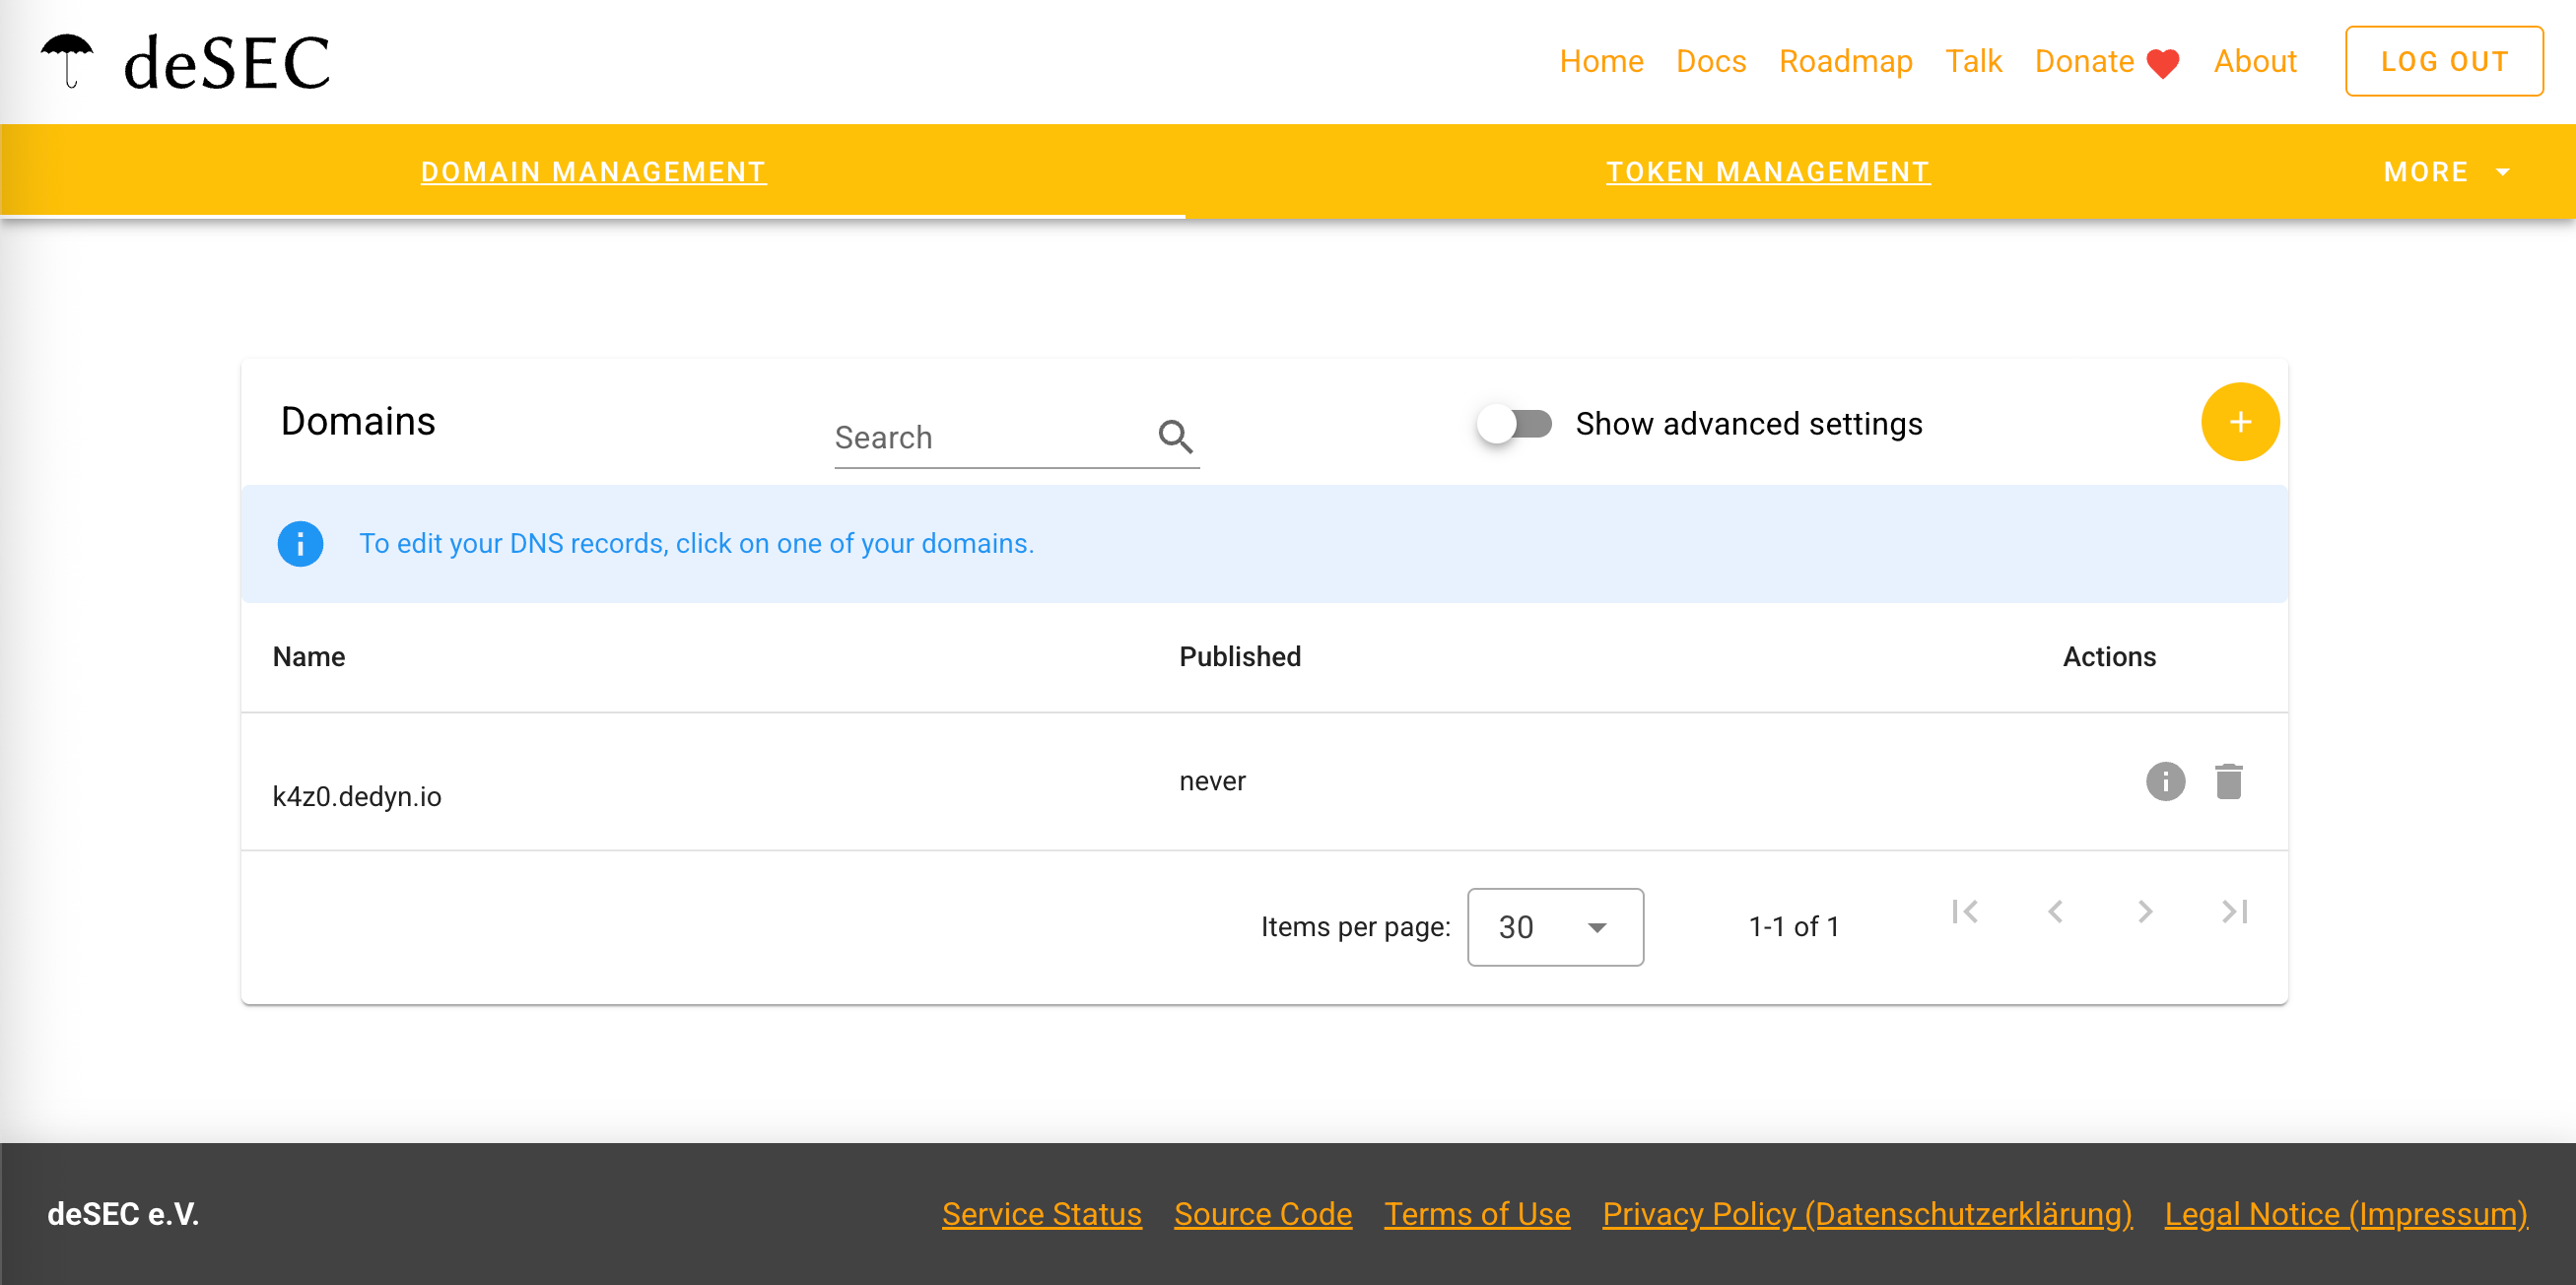This screenshot has height=1285, width=2576.
Task: Open the Home page link
Action: [1601, 61]
